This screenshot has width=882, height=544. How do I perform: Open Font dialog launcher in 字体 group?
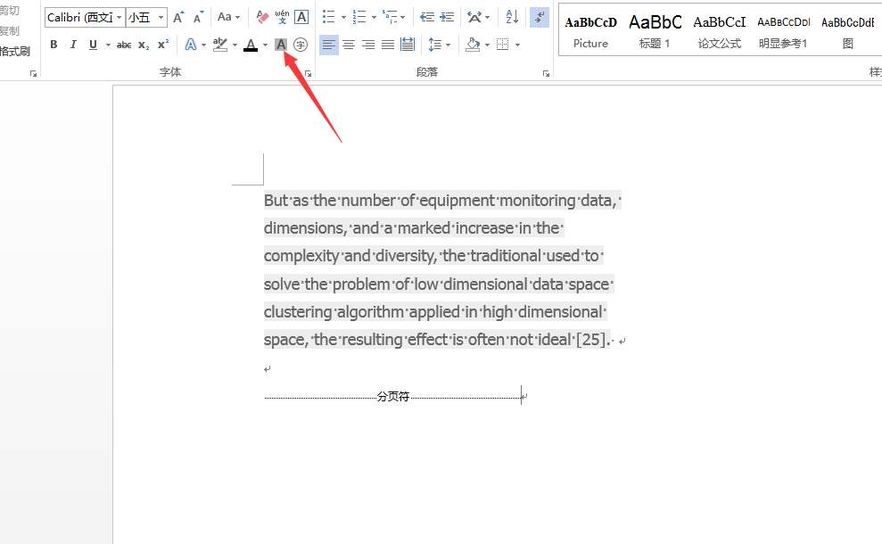(x=309, y=74)
